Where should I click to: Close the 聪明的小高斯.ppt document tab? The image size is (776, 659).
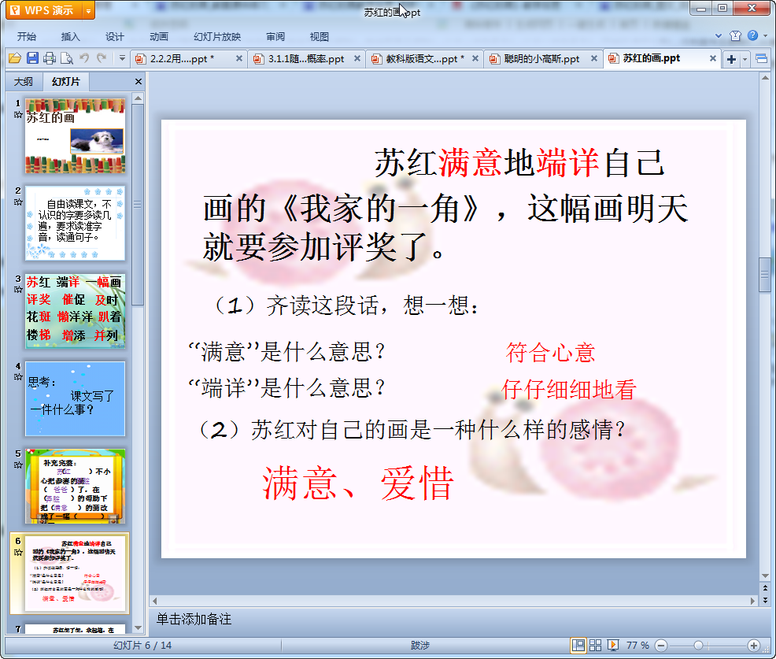click(x=594, y=58)
